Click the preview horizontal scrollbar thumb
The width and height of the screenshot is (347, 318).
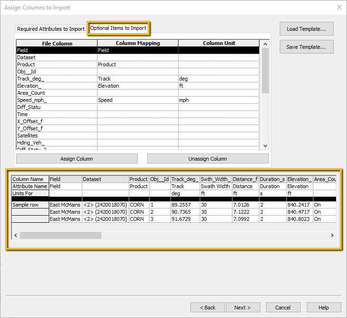click(x=61, y=235)
